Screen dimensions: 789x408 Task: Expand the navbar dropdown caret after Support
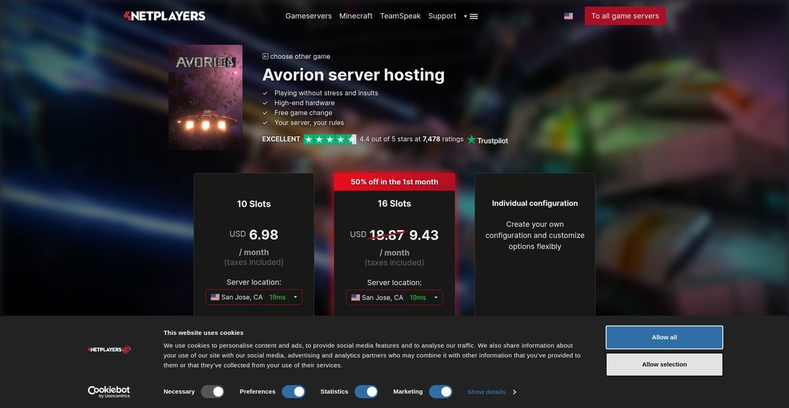coord(465,16)
